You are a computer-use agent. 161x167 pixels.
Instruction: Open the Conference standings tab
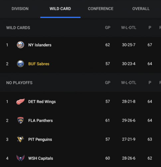tap(100, 9)
